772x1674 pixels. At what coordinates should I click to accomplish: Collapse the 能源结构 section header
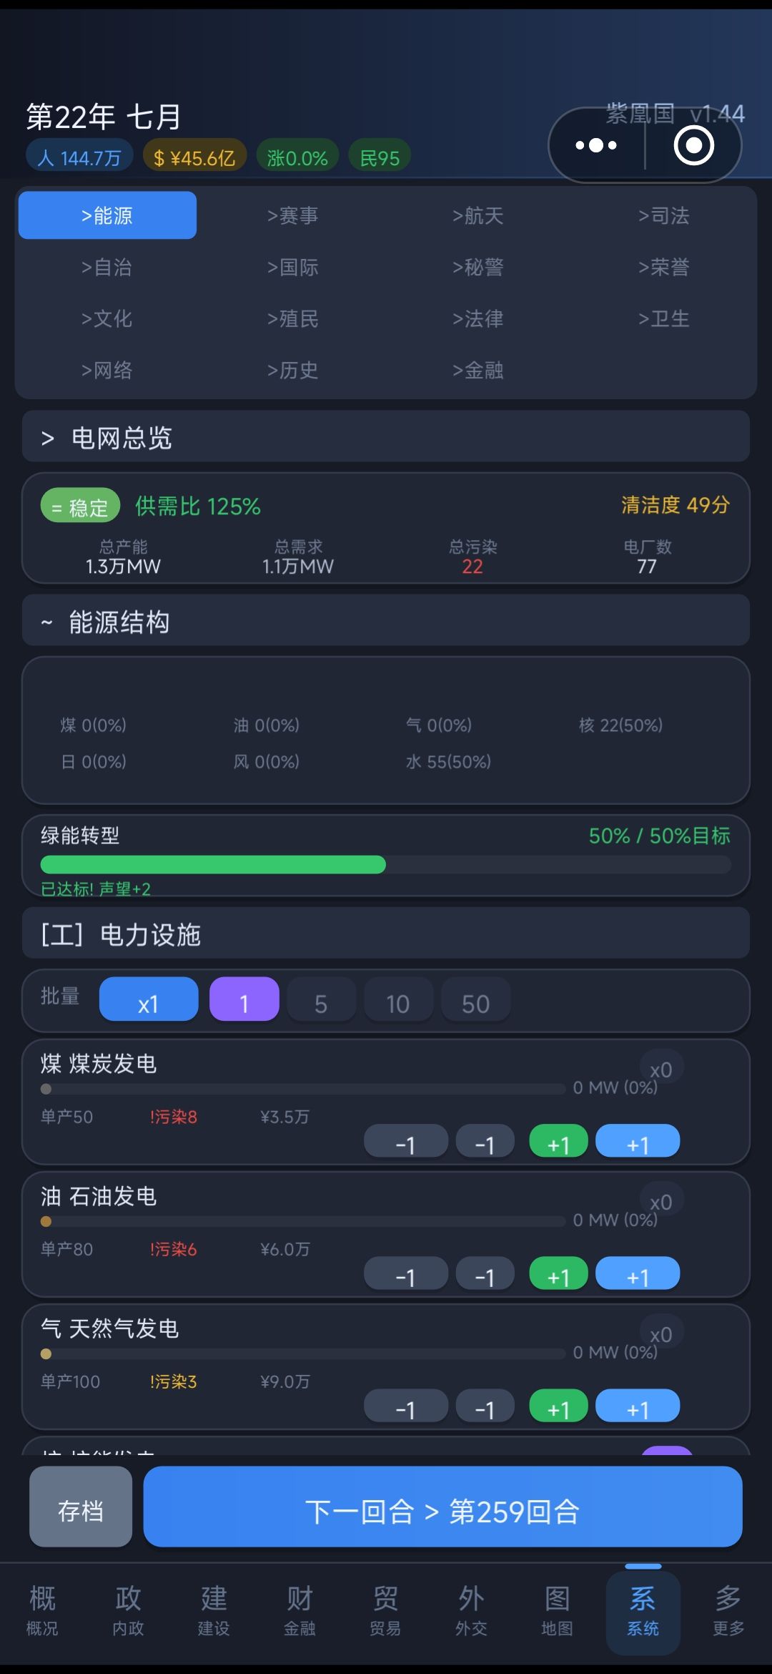click(x=386, y=621)
